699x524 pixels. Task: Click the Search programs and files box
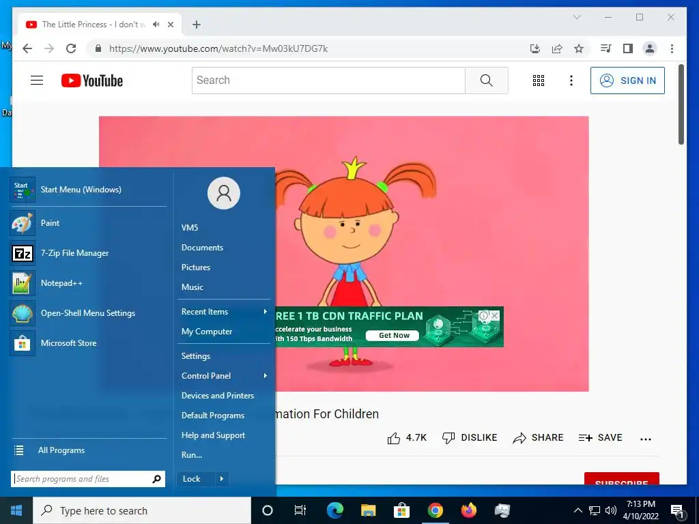pyautogui.click(x=88, y=479)
